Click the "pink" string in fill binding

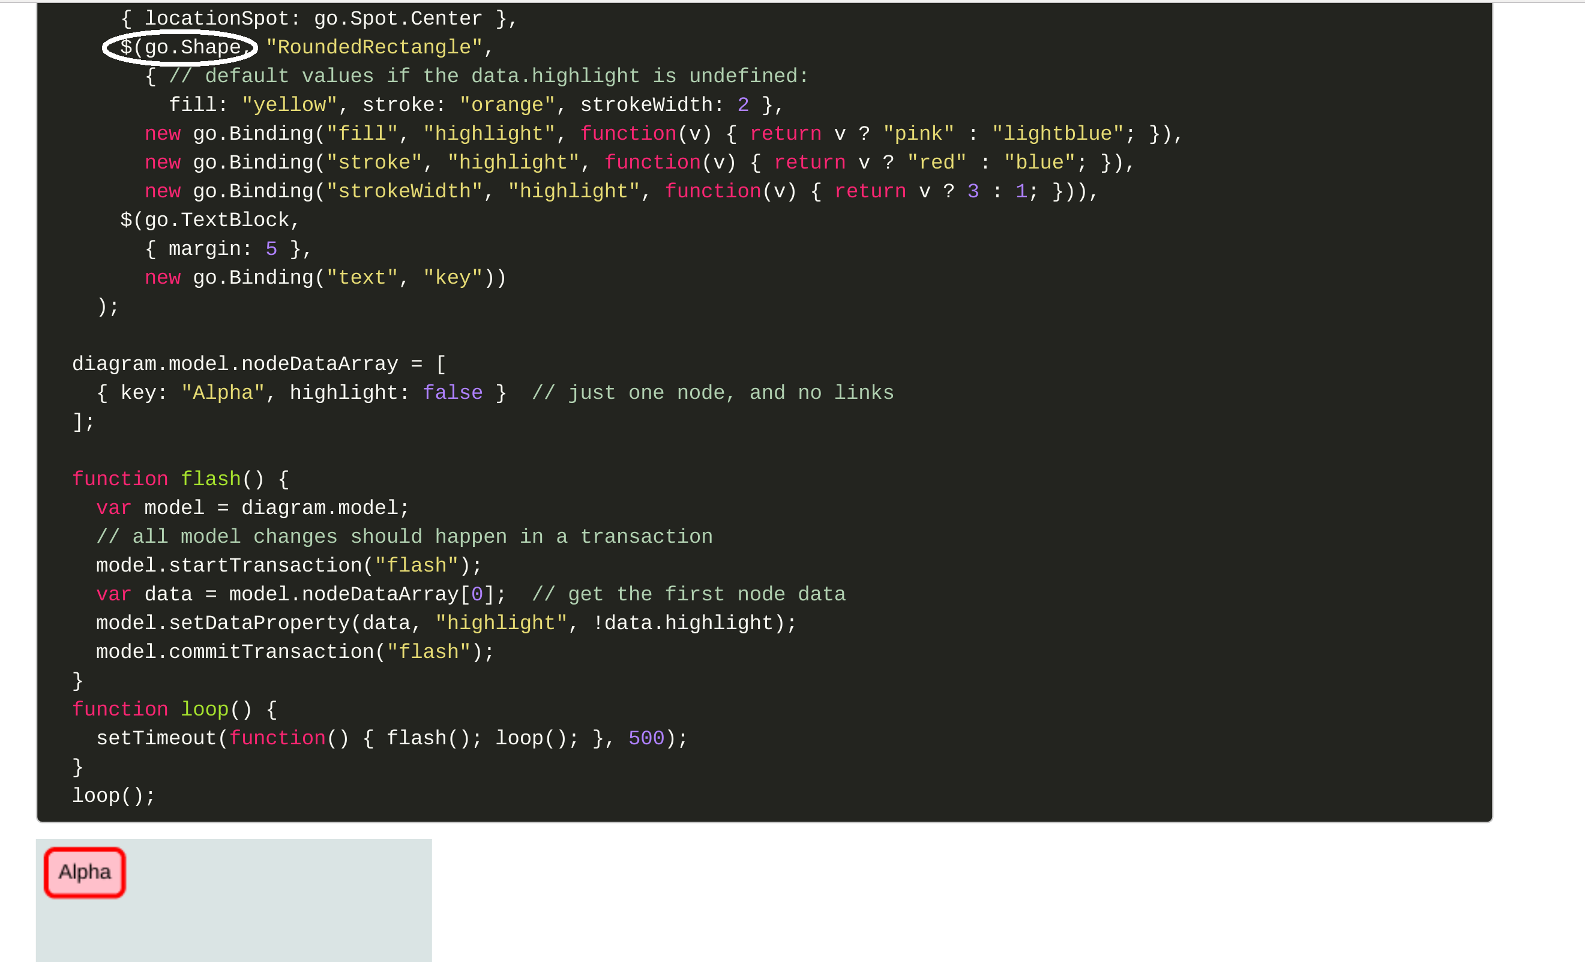[918, 134]
